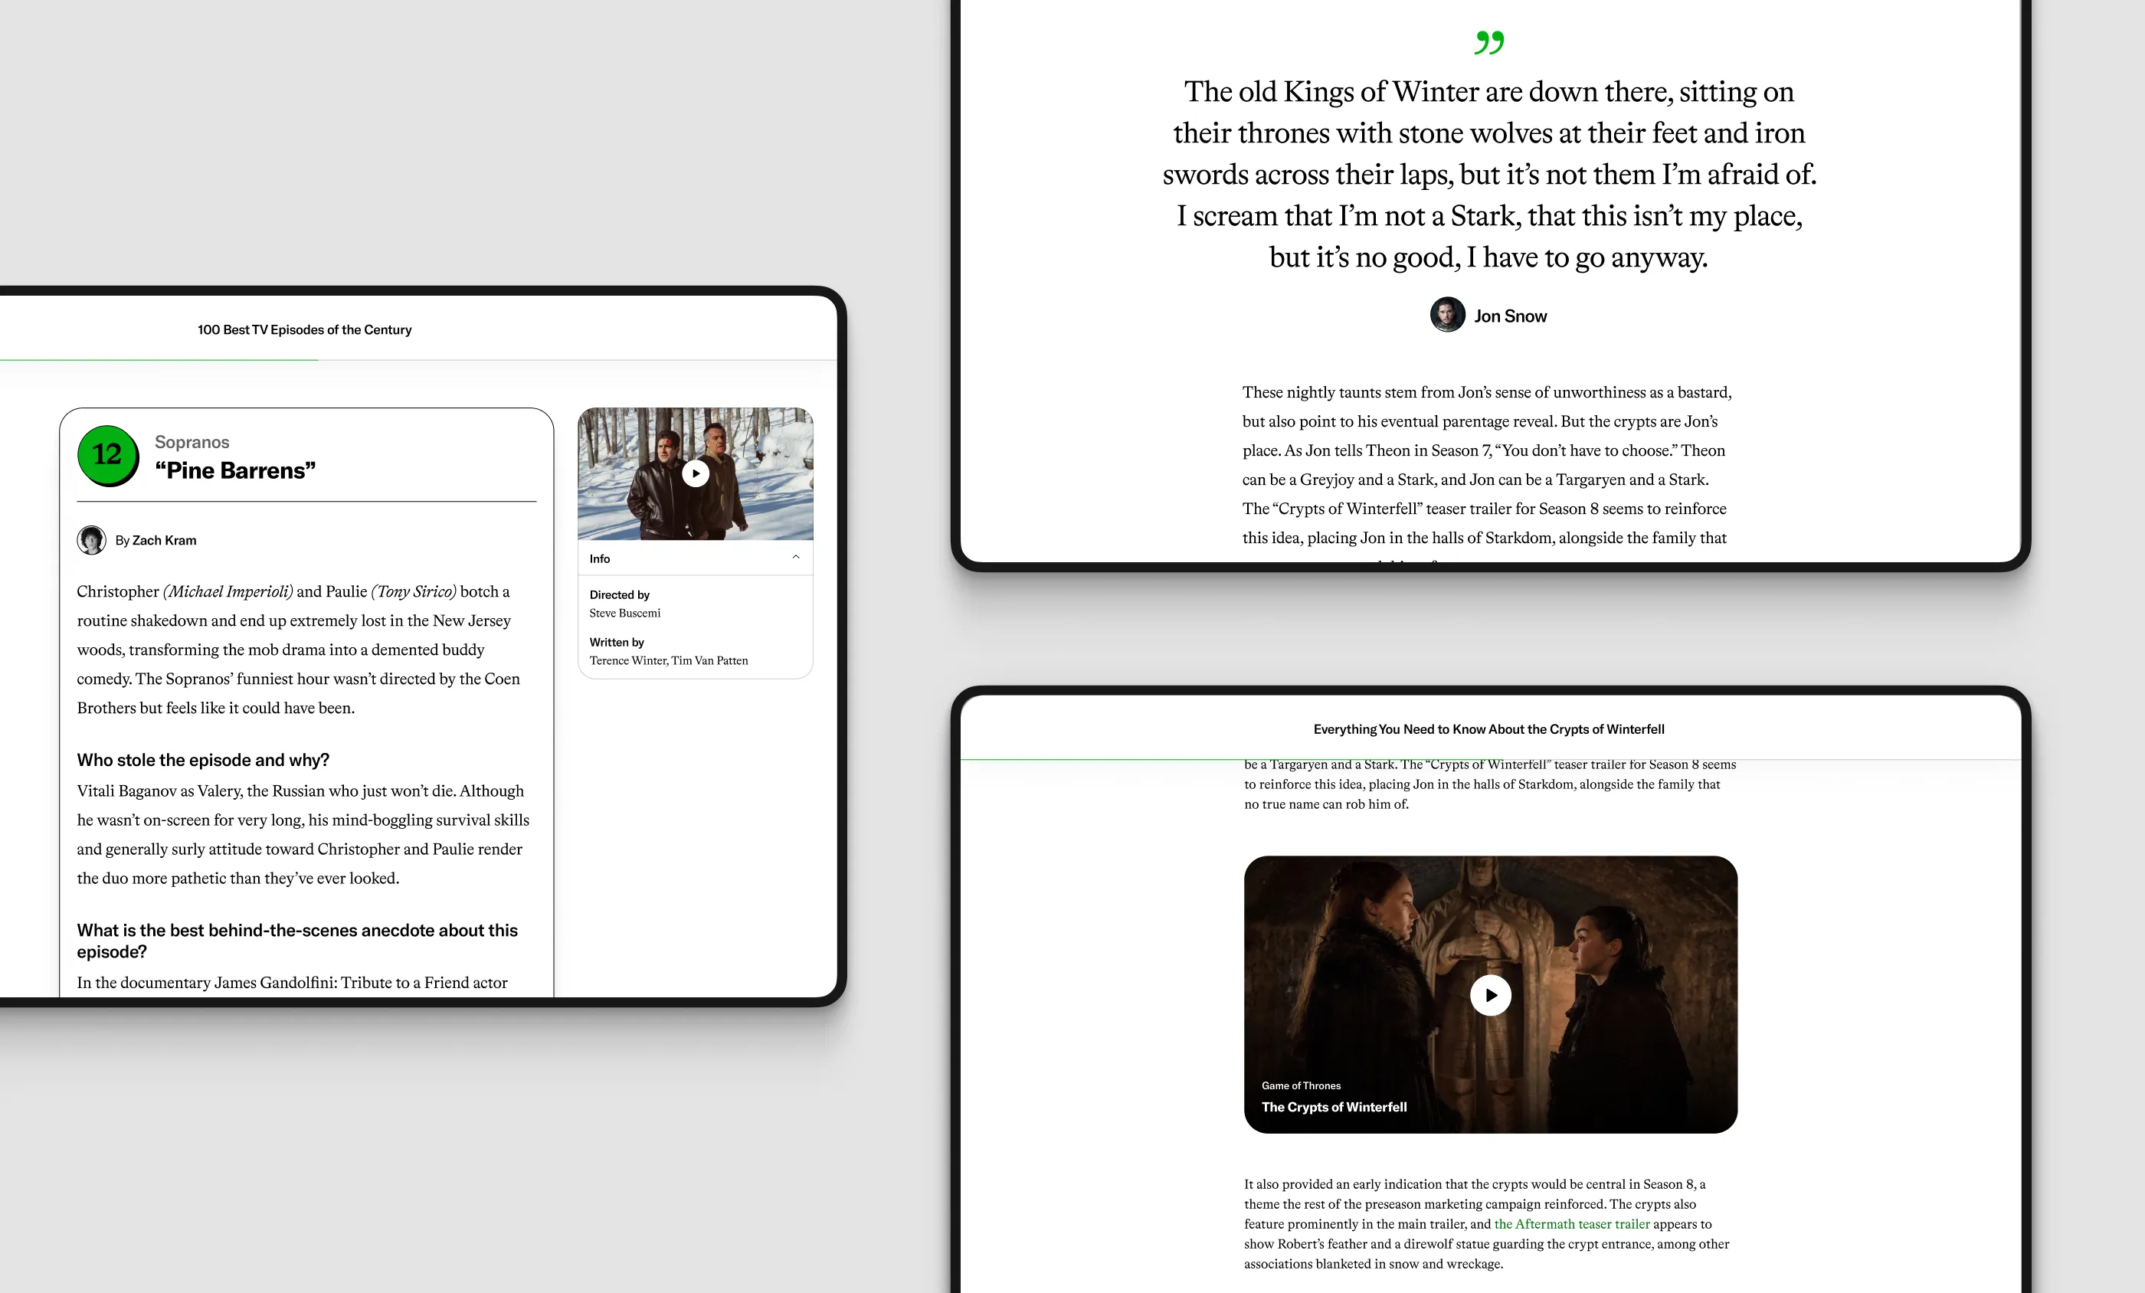Select the Crypts of Winterfell article header title
This screenshot has width=2145, height=1293.
[1488, 730]
